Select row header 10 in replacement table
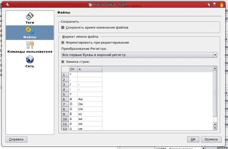228x149 pixels. (x=65, y=119)
